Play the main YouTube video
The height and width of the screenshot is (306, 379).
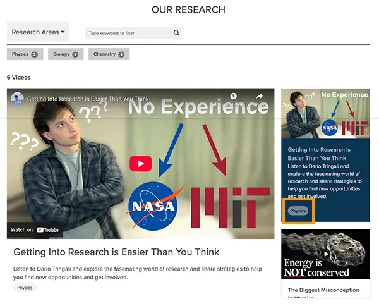[x=141, y=164]
